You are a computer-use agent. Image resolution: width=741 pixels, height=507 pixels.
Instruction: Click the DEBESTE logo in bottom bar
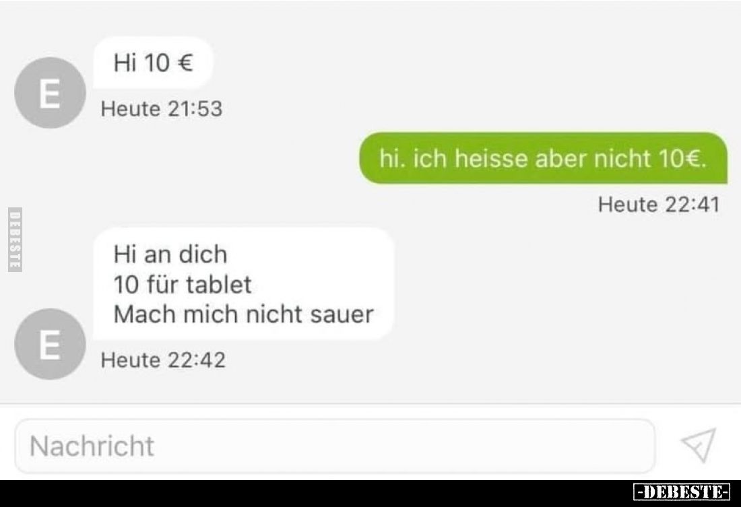coord(681,492)
